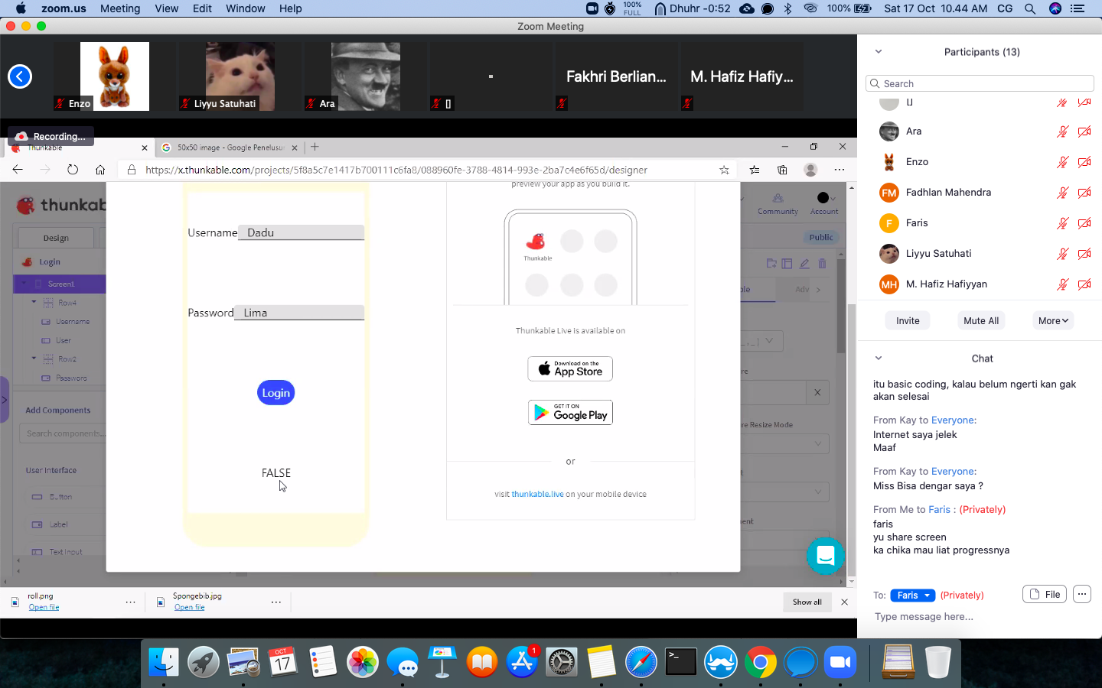Viewport: 1102px width, 688px height.
Task: Close the Thunkable browser tab
Action: click(x=145, y=148)
